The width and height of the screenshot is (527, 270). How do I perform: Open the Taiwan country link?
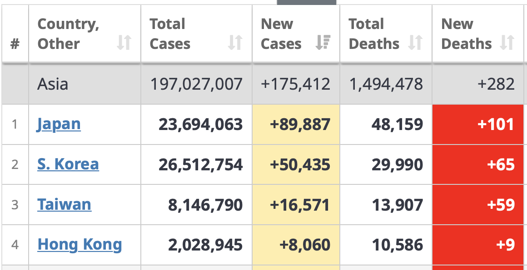point(65,204)
